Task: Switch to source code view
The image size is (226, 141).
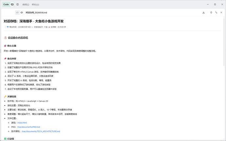Action: coord(17,12)
